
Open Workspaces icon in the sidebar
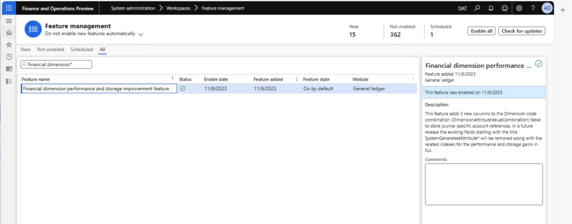8,69
